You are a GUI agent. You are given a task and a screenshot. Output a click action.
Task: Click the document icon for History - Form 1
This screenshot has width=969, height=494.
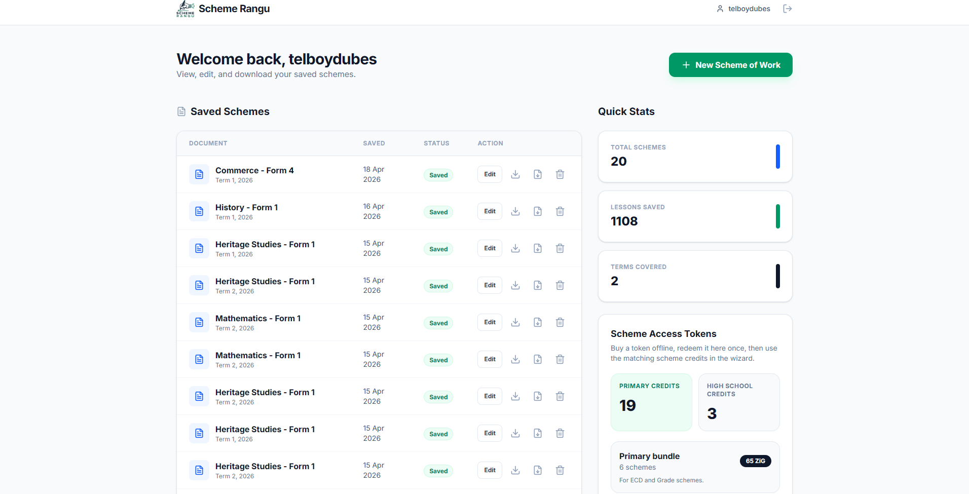pyautogui.click(x=199, y=211)
